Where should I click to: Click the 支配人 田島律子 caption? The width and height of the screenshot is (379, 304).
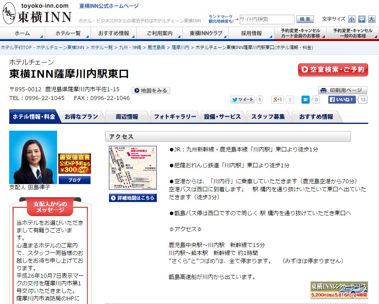click(30, 187)
